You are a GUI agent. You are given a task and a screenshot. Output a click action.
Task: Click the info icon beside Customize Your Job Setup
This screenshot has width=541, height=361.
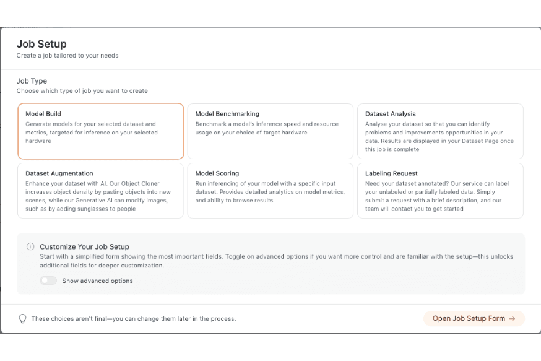click(x=30, y=246)
